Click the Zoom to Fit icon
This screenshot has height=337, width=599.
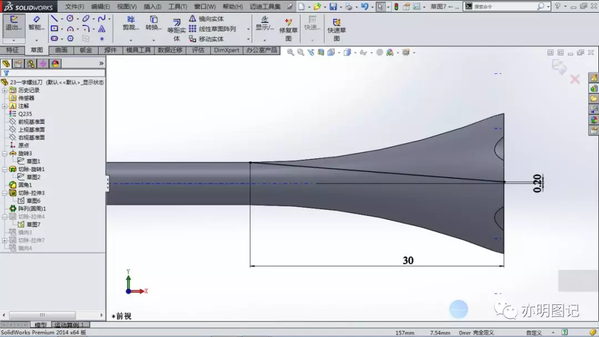290,52
